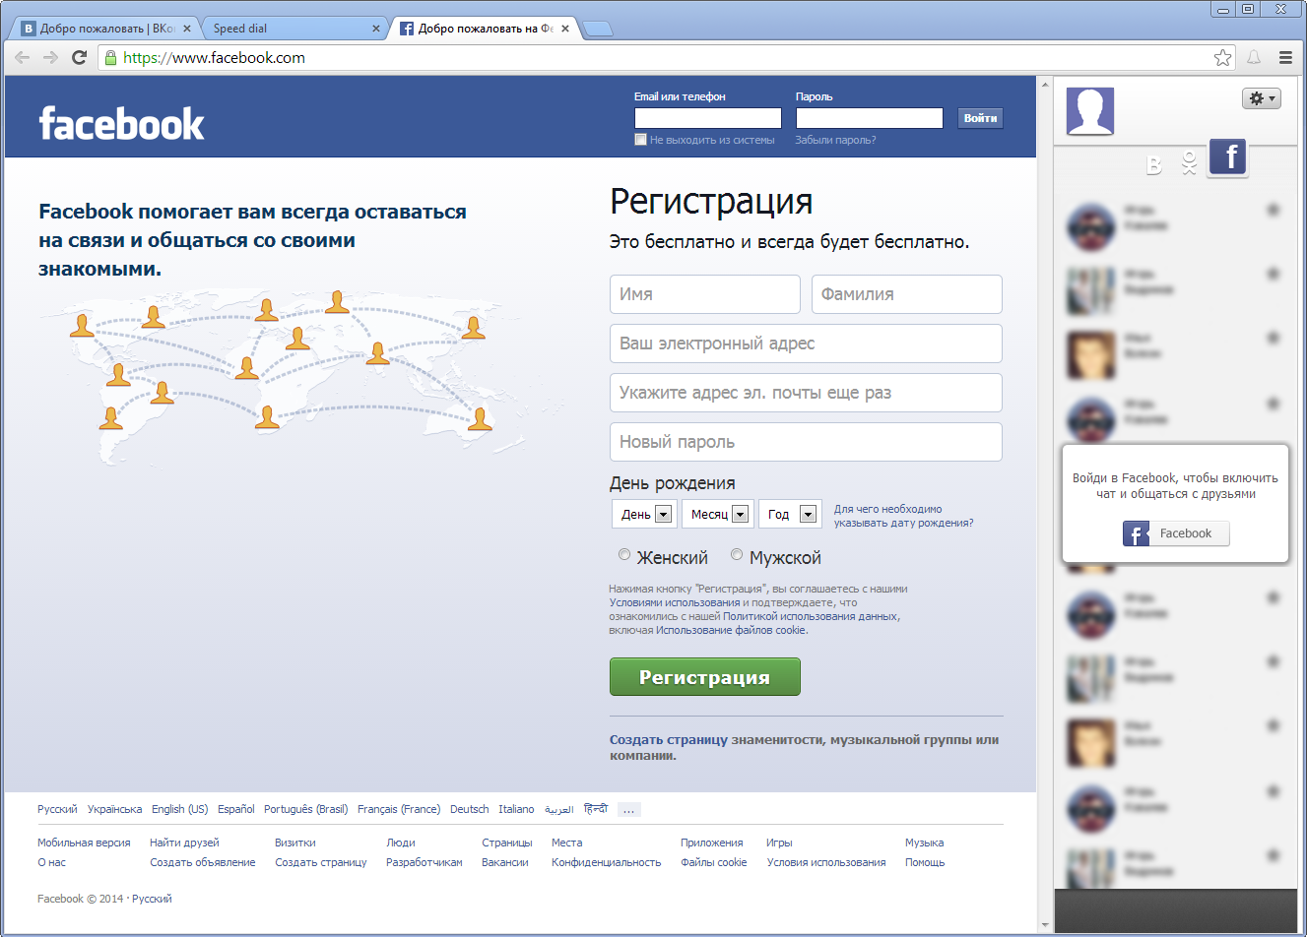Viewport: 1307px width, 937px height.
Task: Switch the sidebar to ВКонтакте
Action: [x=1154, y=164]
